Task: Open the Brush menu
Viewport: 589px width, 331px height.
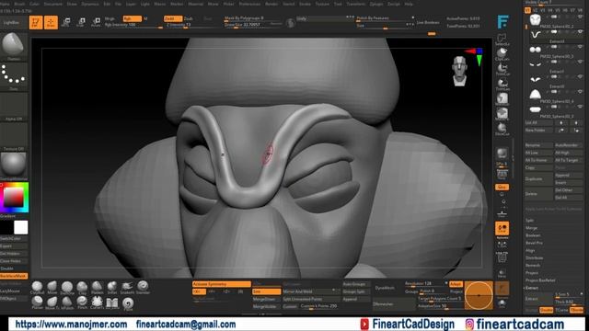Action: point(19,4)
